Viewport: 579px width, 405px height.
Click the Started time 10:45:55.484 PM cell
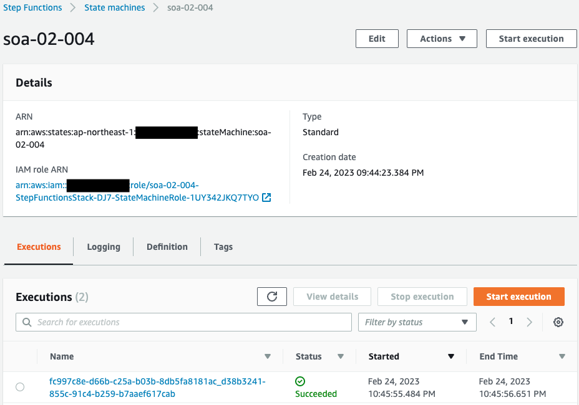point(401,388)
